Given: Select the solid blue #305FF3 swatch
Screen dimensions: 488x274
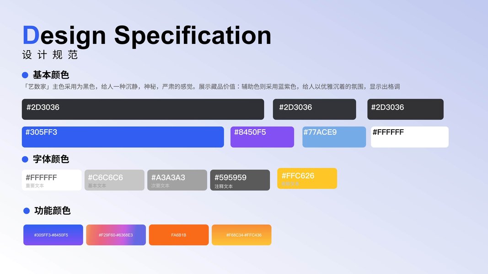Looking at the screenshot, I should (x=123, y=137).
